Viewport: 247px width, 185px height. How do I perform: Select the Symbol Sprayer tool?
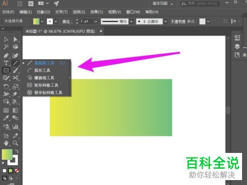[6, 126]
